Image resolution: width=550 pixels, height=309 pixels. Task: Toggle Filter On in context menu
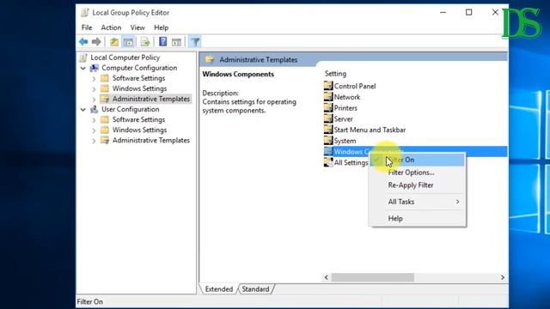click(418, 160)
